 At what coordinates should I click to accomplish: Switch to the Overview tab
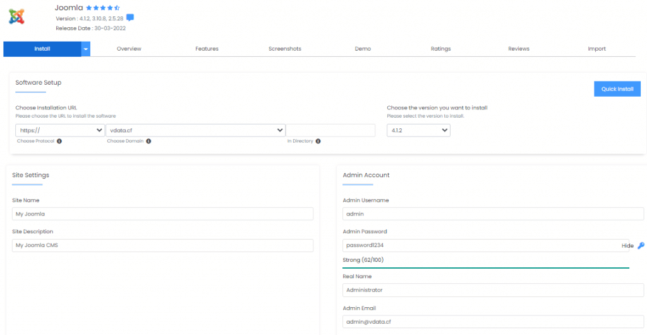click(x=129, y=49)
